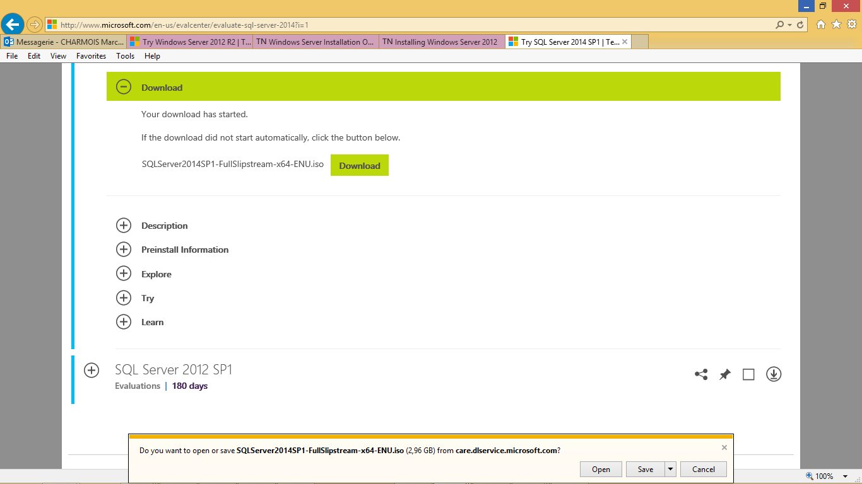The height and width of the screenshot is (484, 862).
Task: Share SQL Server 2012 SP1 via share icon
Action: click(x=701, y=374)
